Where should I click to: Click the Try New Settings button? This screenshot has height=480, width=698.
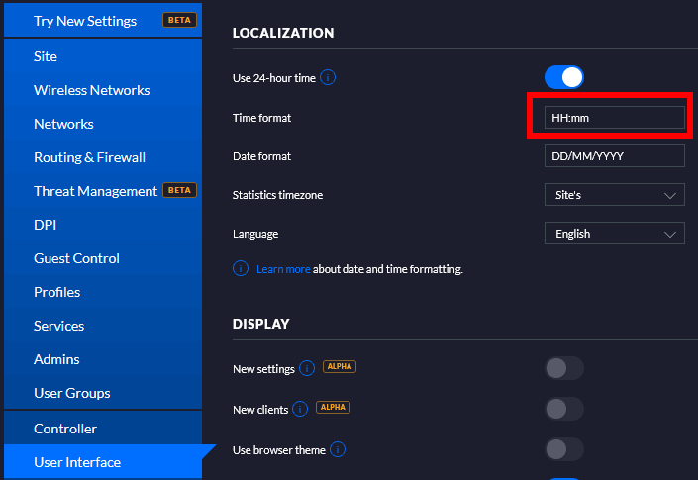[85, 20]
